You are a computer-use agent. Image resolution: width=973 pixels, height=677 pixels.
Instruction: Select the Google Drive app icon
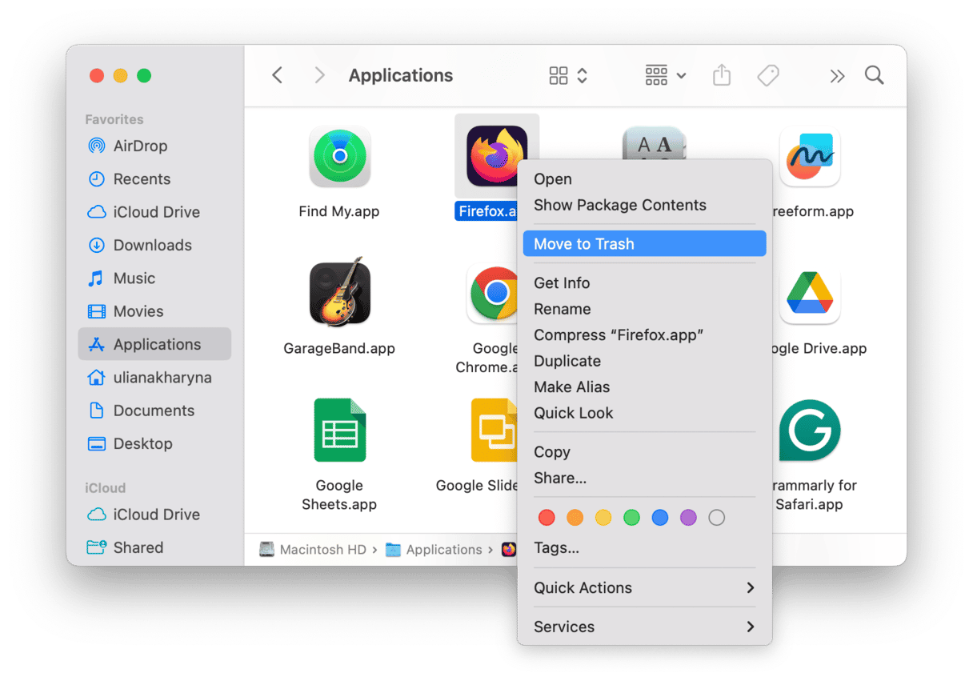810,294
